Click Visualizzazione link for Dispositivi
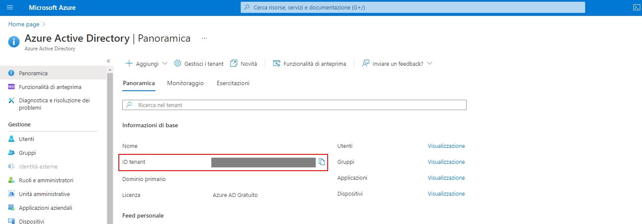642x224 pixels. coord(446,194)
